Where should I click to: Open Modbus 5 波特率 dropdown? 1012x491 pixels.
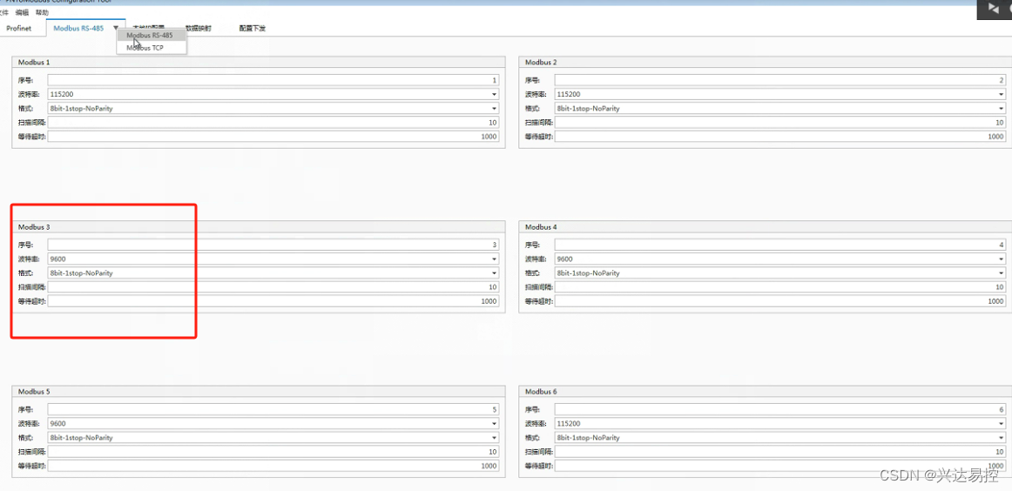pyautogui.click(x=273, y=423)
